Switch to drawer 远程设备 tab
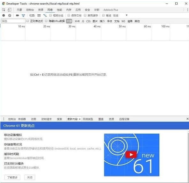The width and height of the screenshot is (189, 183). pyautogui.click(x=124, y=119)
